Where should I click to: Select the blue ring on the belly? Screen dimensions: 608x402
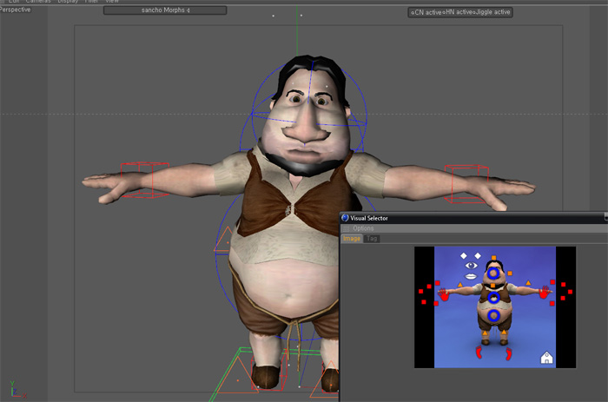493,315
